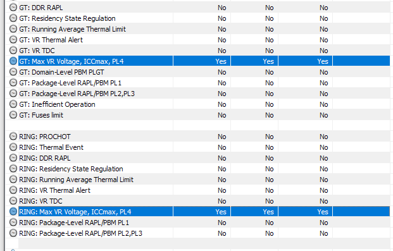
Task: Click the icon beside GT: Domain-Level PBM PLGT
Action: click(x=13, y=72)
